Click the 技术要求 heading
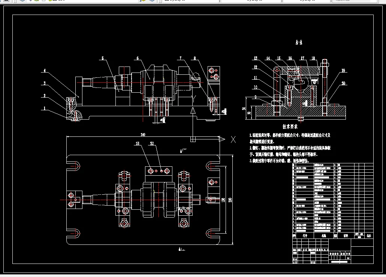Screen dimensions: 386x277 click(290, 127)
